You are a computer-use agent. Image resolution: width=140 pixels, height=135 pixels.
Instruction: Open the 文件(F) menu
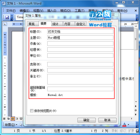pos(11,11)
